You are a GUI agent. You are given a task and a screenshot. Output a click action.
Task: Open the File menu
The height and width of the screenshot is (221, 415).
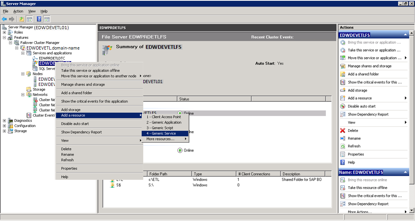click(x=6, y=11)
